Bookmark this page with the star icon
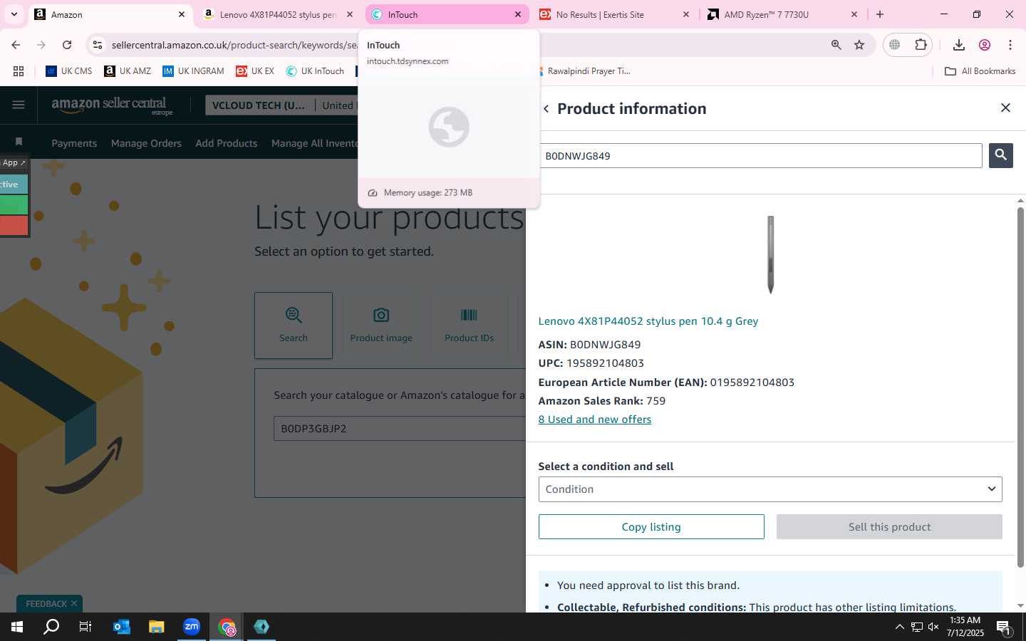 point(859,45)
